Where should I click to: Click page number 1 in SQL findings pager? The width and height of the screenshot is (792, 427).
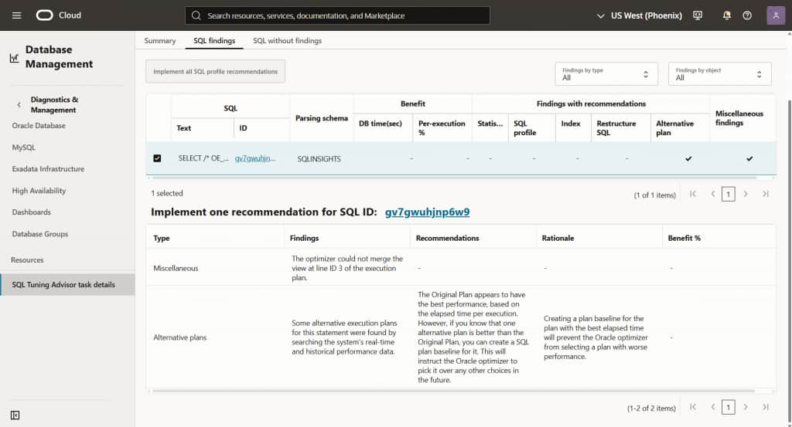(729, 194)
